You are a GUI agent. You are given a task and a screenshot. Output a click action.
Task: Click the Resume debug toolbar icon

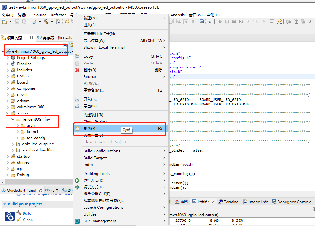pyautogui.click(x=220, y=22)
